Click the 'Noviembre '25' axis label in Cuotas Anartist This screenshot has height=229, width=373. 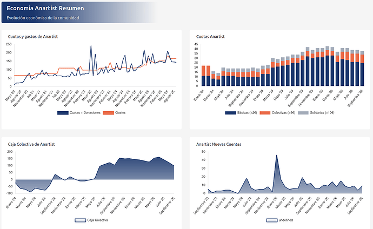pyautogui.click(x=305, y=98)
